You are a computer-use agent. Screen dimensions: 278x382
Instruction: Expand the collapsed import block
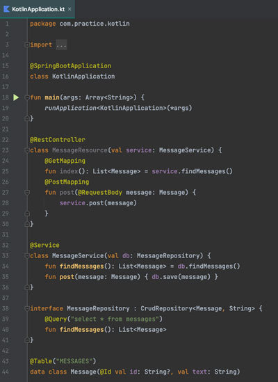pyautogui.click(x=27, y=45)
